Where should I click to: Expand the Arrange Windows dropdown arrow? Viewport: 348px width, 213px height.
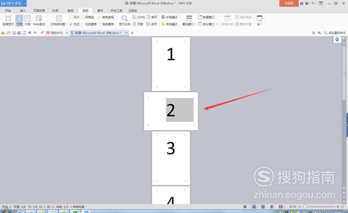(195, 25)
